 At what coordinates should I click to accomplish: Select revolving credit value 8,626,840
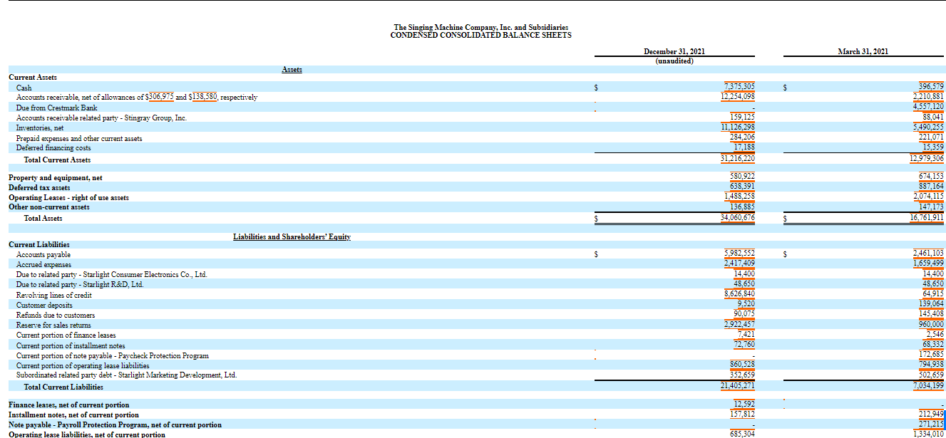[740, 293]
